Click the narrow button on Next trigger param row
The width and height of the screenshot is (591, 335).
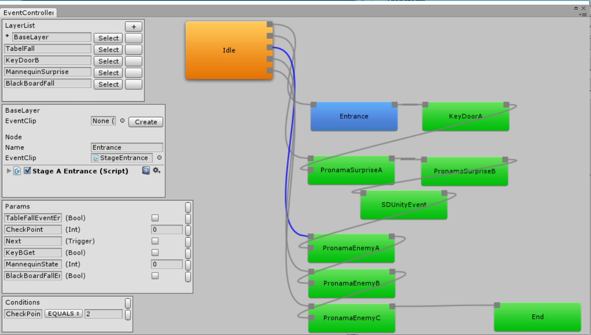point(188,242)
